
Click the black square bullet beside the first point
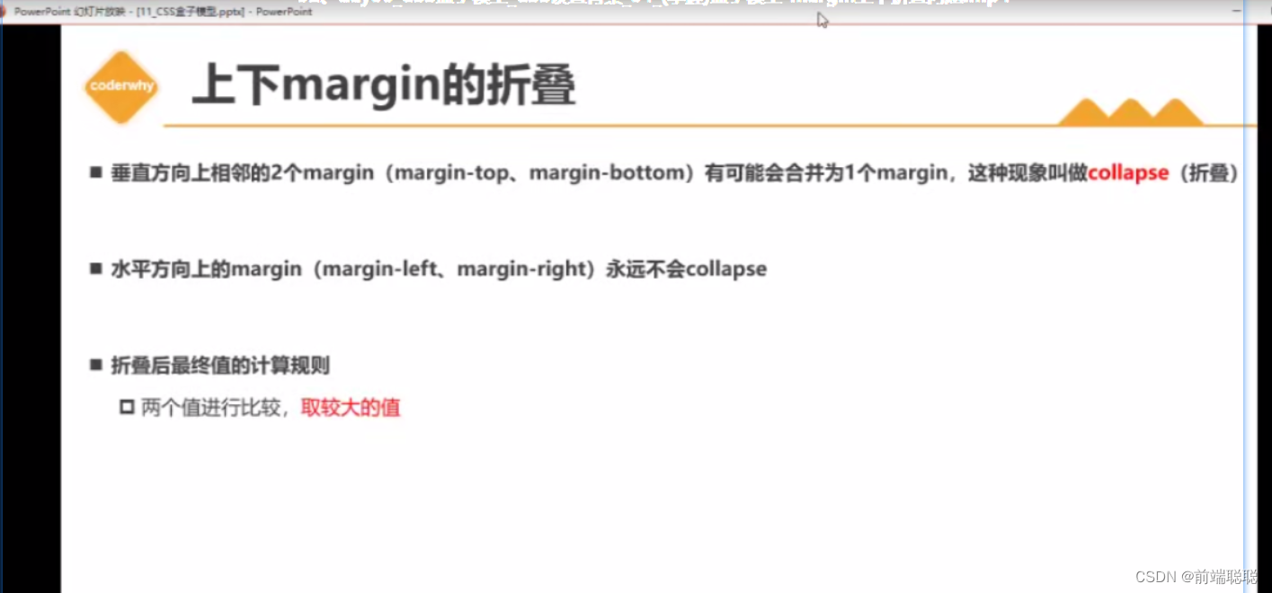(x=95, y=172)
